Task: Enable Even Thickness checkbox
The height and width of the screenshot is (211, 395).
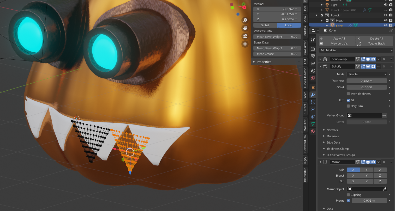Action: (x=348, y=94)
